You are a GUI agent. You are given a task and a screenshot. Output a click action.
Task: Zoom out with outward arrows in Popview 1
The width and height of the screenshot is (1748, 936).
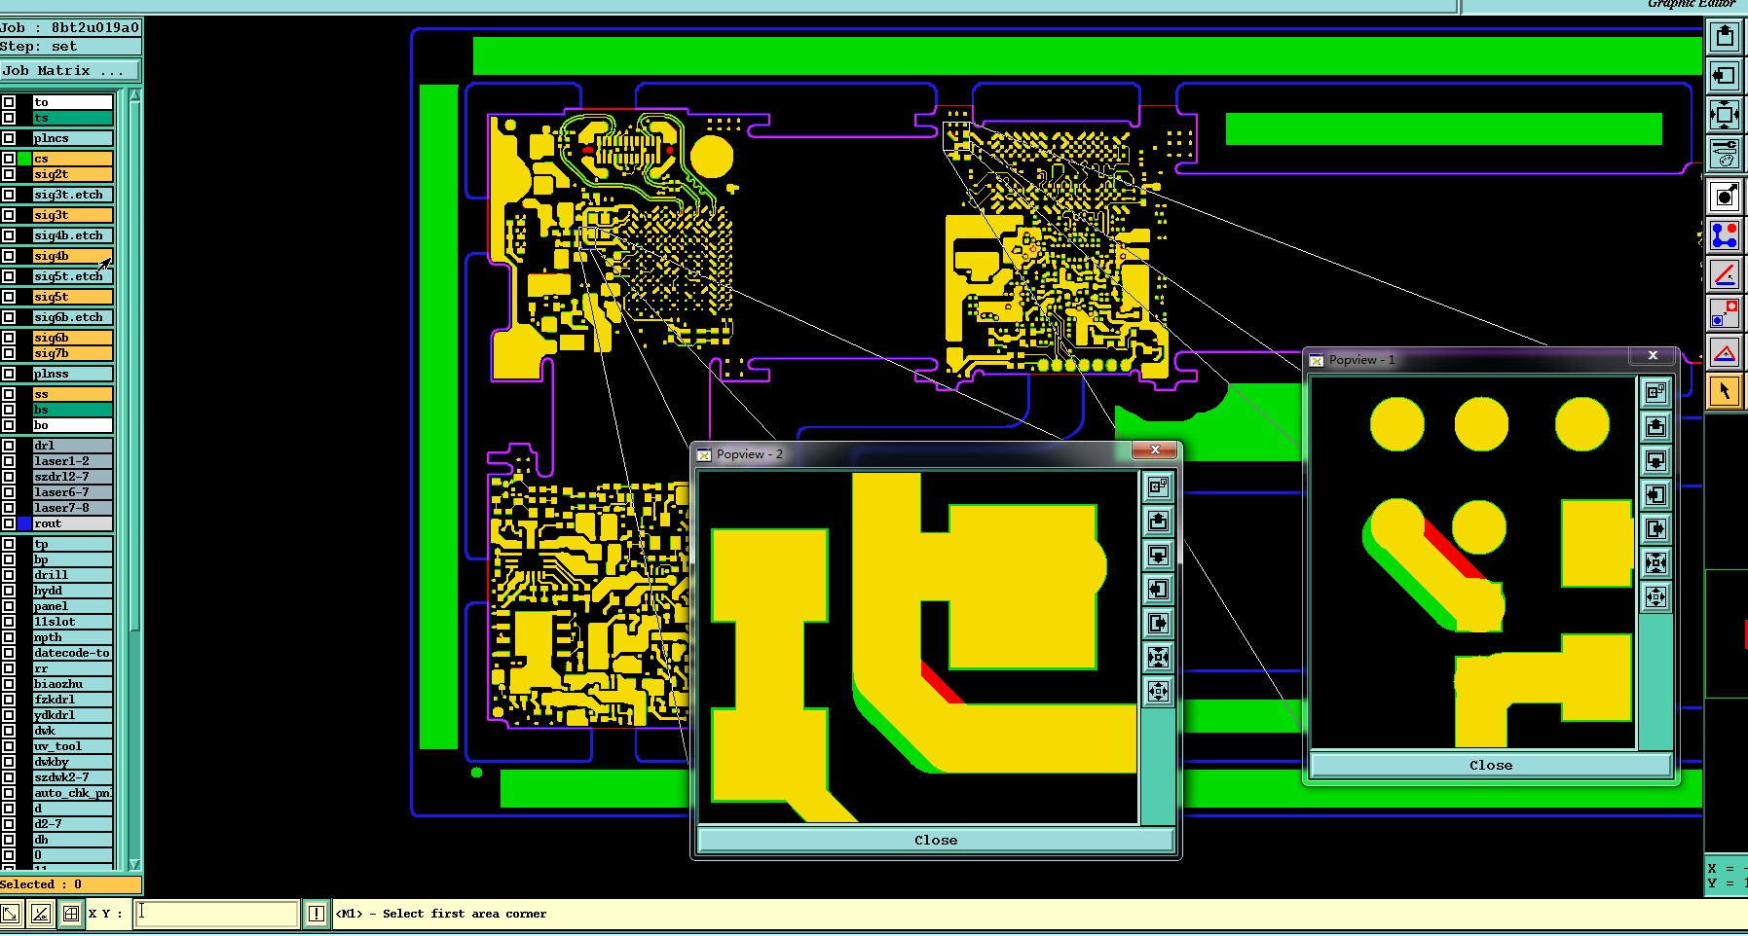1655,596
